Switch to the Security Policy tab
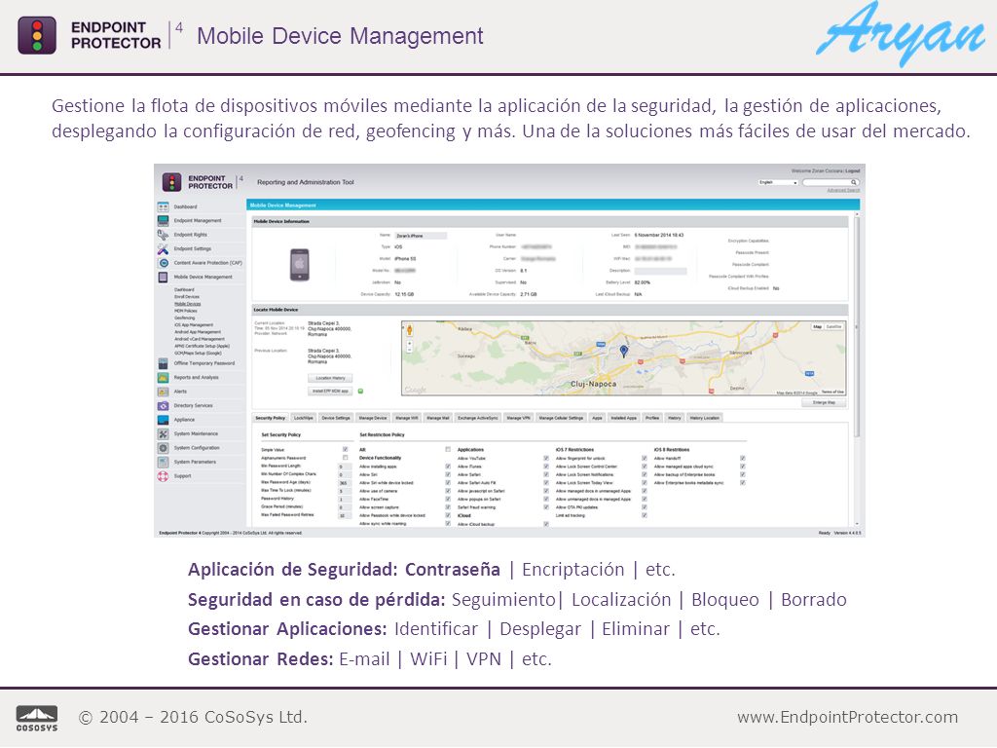Screen dimensions: 997x748 pyautogui.click(x=271, y=418)
